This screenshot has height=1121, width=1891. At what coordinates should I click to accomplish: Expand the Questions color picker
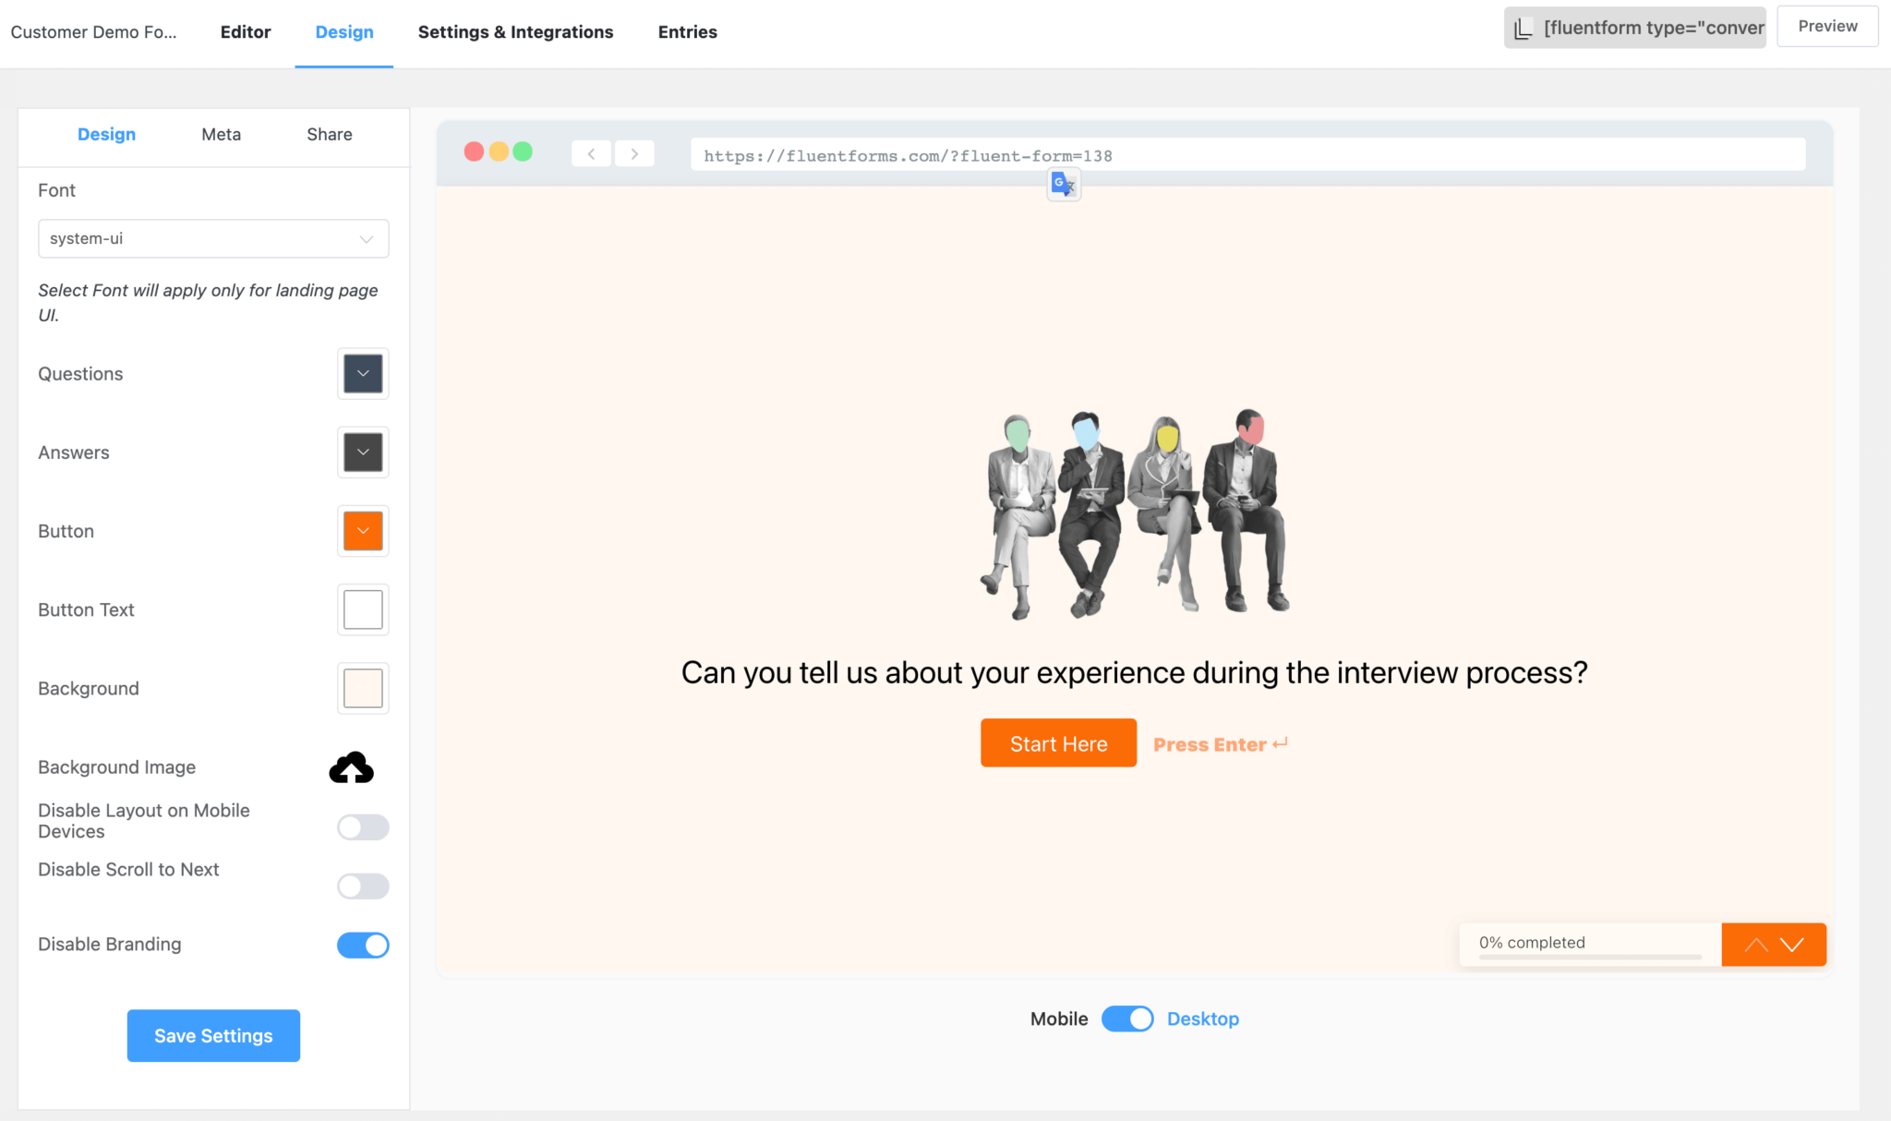(363, 373)
